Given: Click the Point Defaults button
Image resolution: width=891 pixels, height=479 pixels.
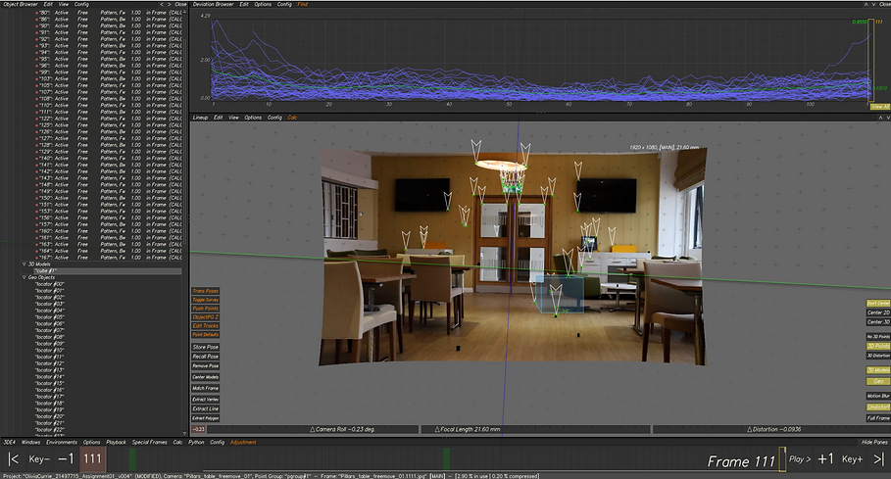Looking at the screenshot, I should click(205, 334).
